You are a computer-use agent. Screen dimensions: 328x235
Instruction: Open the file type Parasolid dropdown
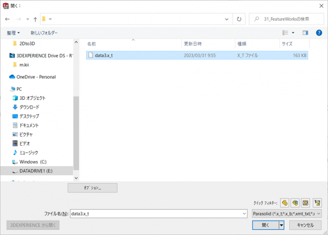tap(286, 214)
